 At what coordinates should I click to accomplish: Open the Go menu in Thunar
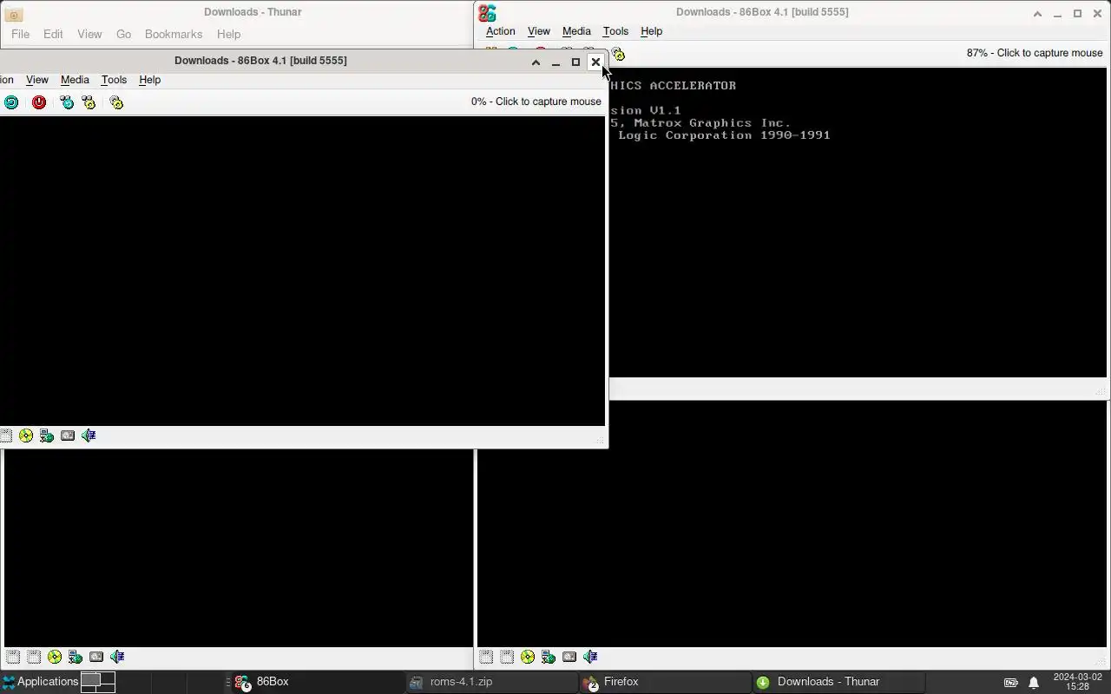click(x=123, y=34)
